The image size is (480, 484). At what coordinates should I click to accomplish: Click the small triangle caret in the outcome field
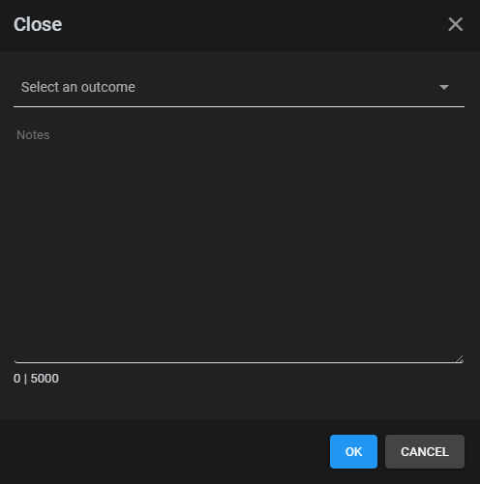point(444,87)
